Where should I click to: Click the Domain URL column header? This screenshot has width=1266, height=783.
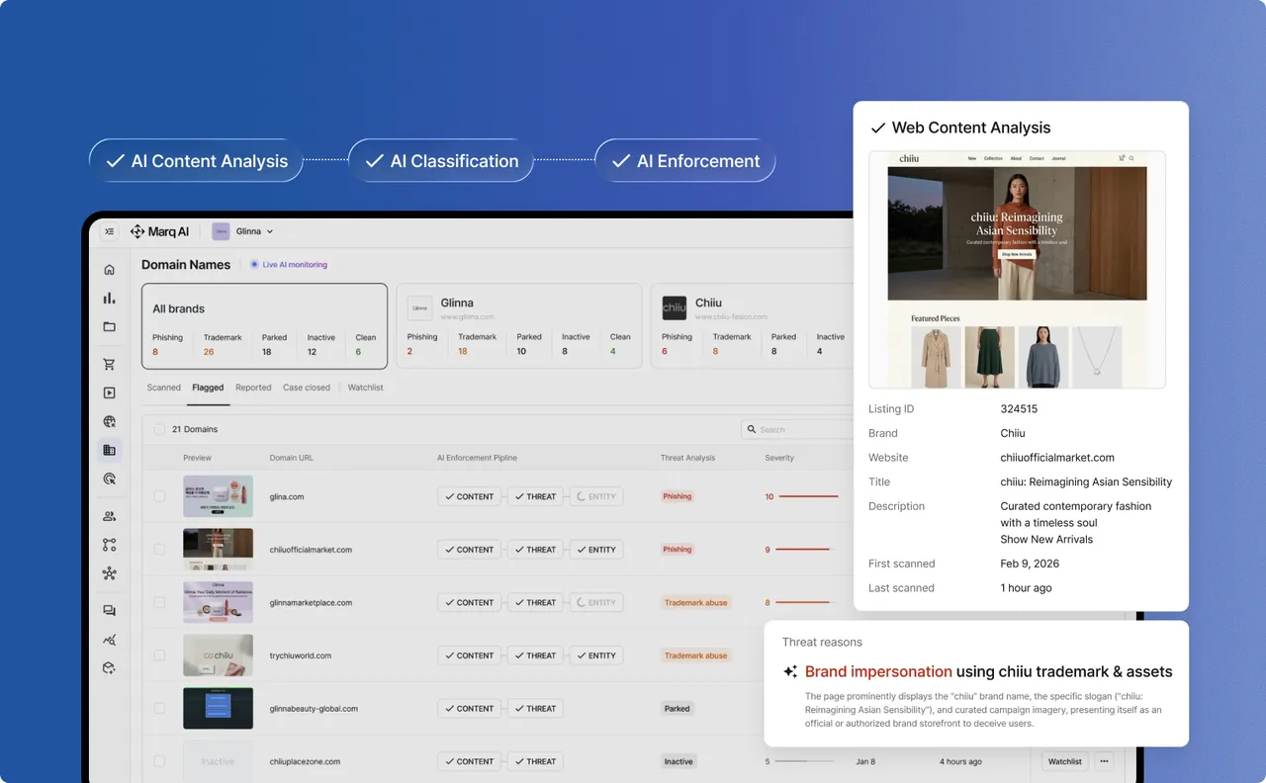(x=292, y=458)
